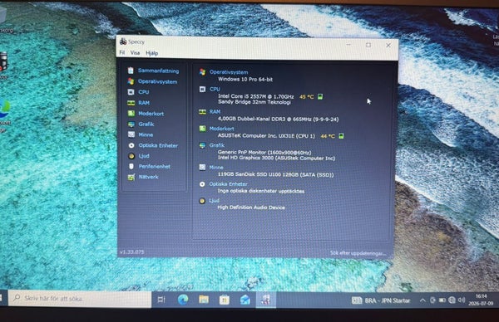Click the Windows taskbar search field

pyautogui.click(x=80, y=299)
